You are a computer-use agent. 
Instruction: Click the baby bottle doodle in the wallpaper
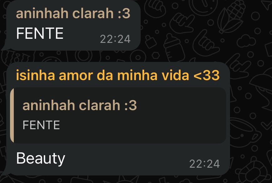pos(174,48)
